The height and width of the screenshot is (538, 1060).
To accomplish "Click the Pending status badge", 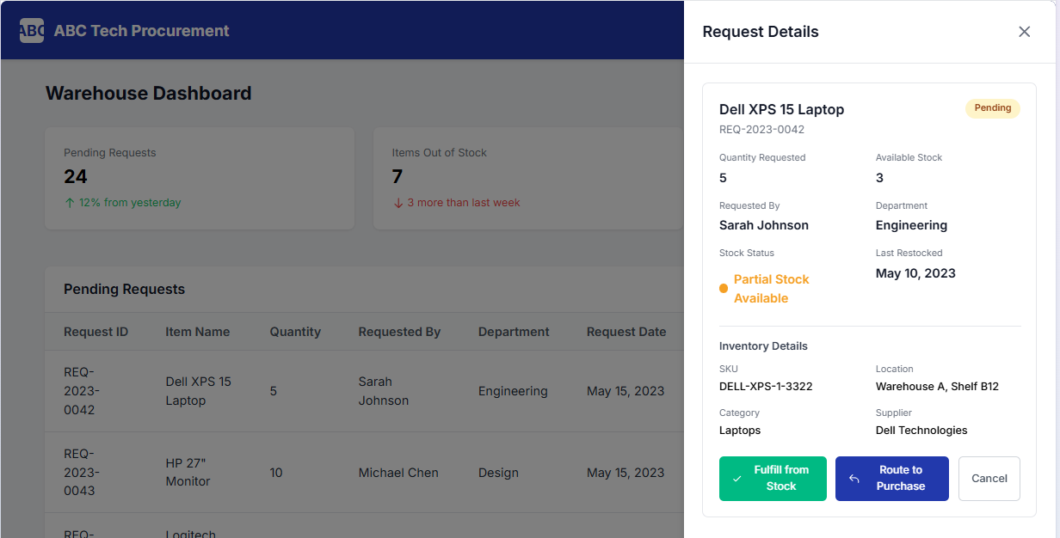I will pos(992,108).
